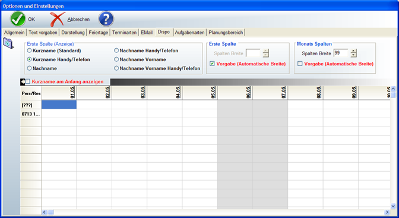The width and height of the screenshot is (399, 218).
Task: Uncheck Vorgabe (Automatische Breite) under Erste Spalte
Action: [x=212, y=64]
